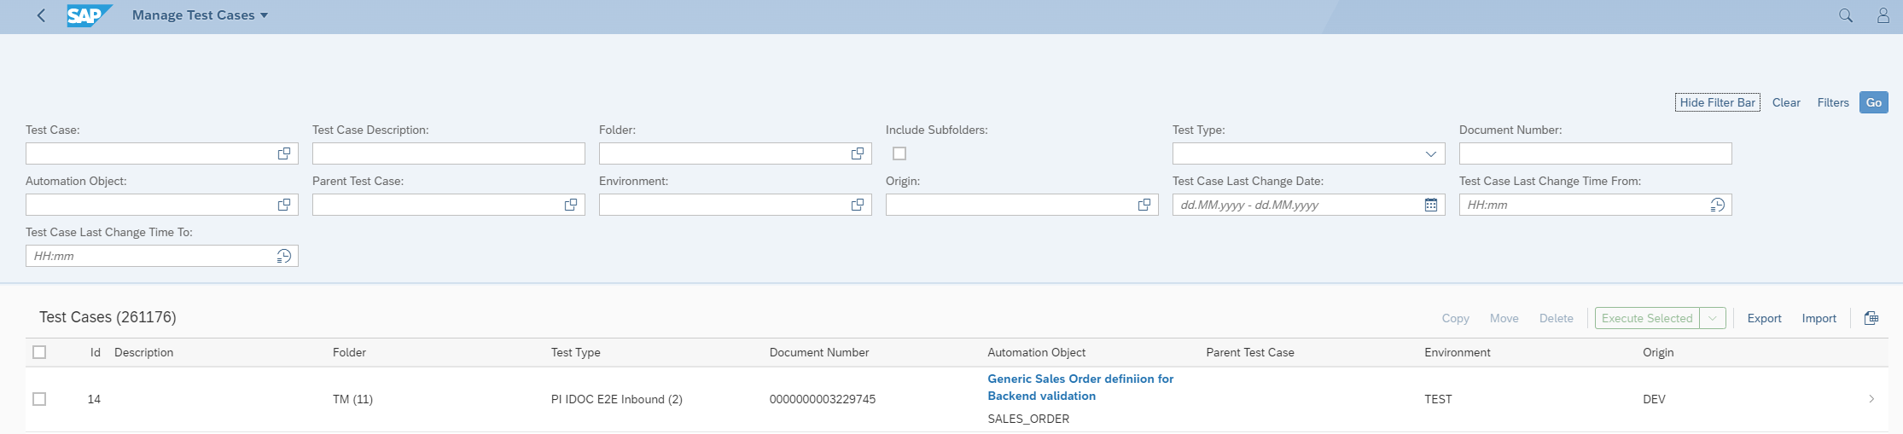Click the back navigation arrow
The width and height of the screenshot is (1903, 434).
(x=41, y=15)
